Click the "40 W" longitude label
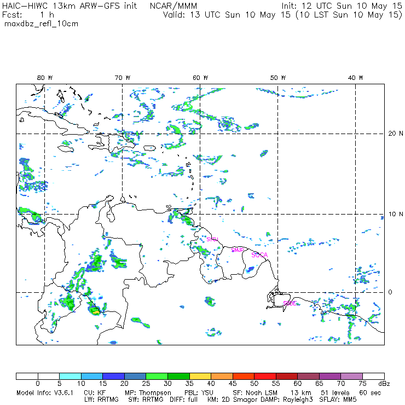 pyautogui.click(x=355, y=78)
